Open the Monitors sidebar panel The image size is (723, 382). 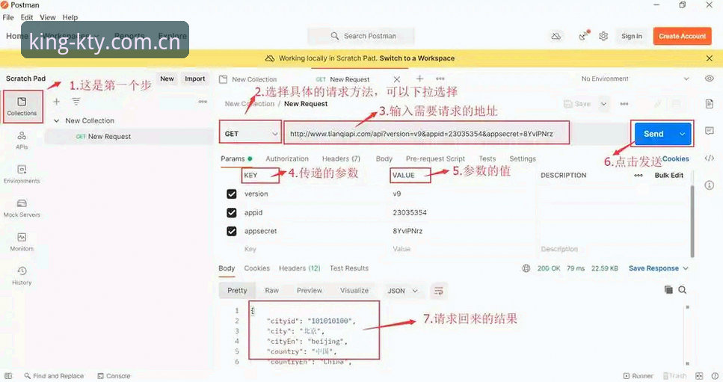click(22, 242)
